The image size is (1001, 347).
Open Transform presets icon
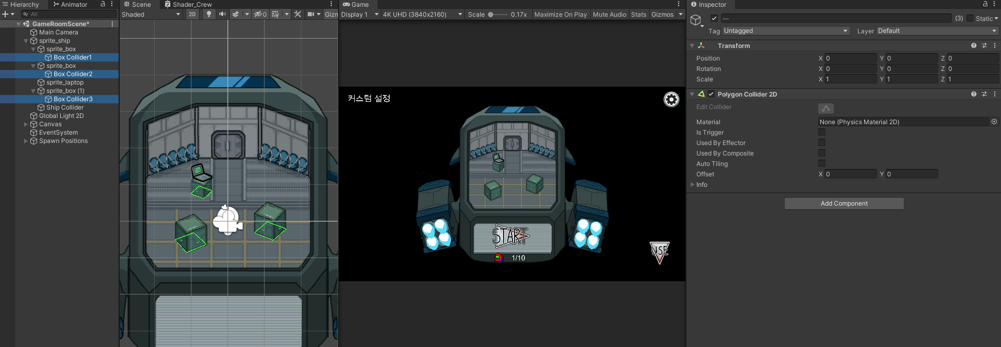pos(984,45)
